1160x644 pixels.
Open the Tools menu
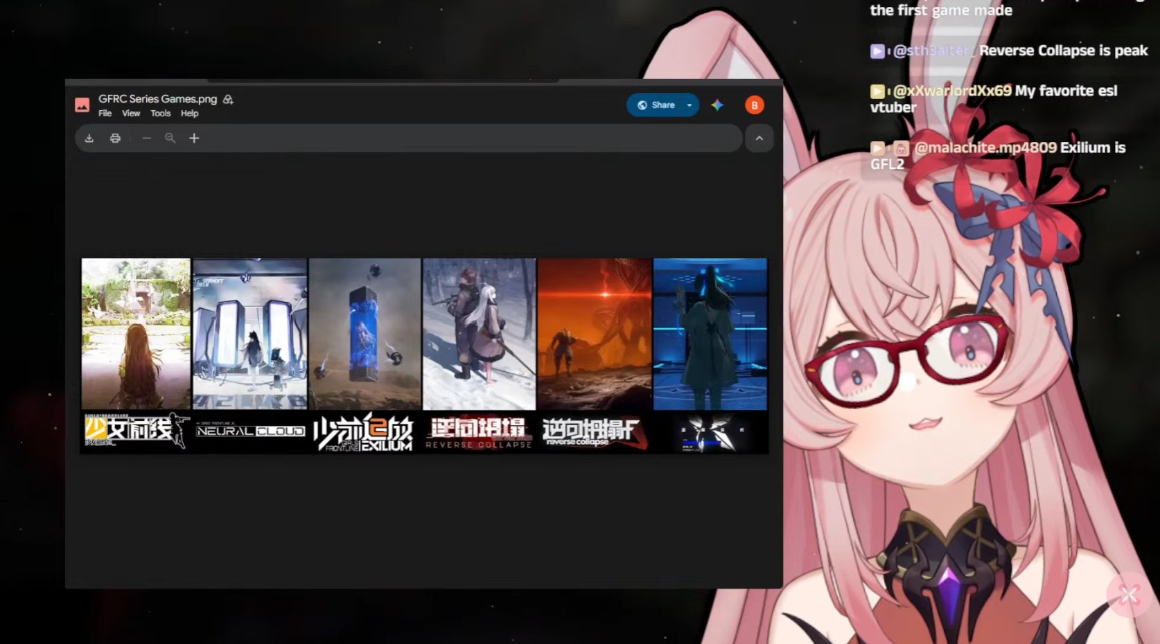tap(161, 114)
